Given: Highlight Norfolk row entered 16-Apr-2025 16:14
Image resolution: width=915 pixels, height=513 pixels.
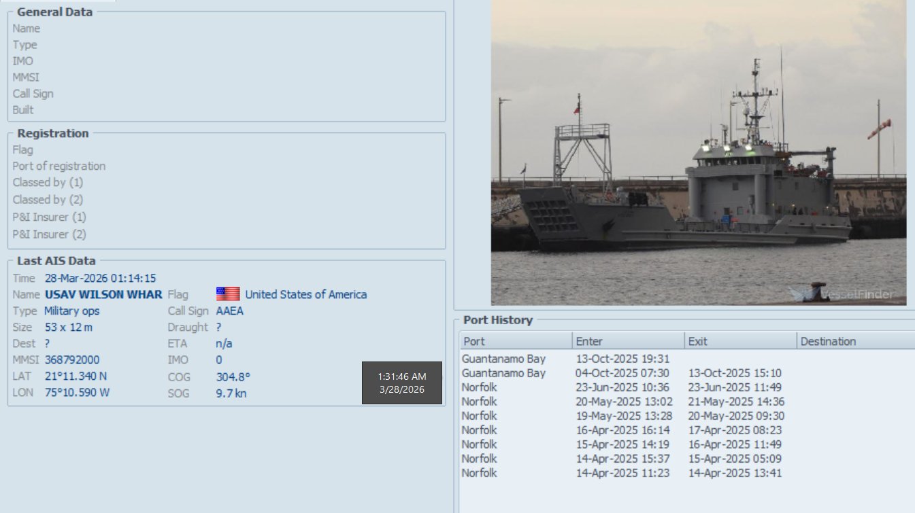Looking at the screenshot, I should 480,430.
